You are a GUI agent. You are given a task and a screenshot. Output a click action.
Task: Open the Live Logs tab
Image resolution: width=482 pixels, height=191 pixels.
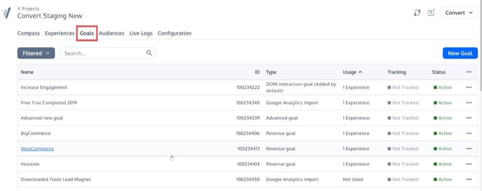141,33
